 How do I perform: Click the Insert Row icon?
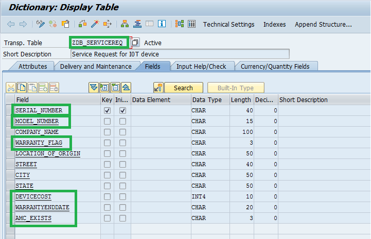click(x=43, y=88)
